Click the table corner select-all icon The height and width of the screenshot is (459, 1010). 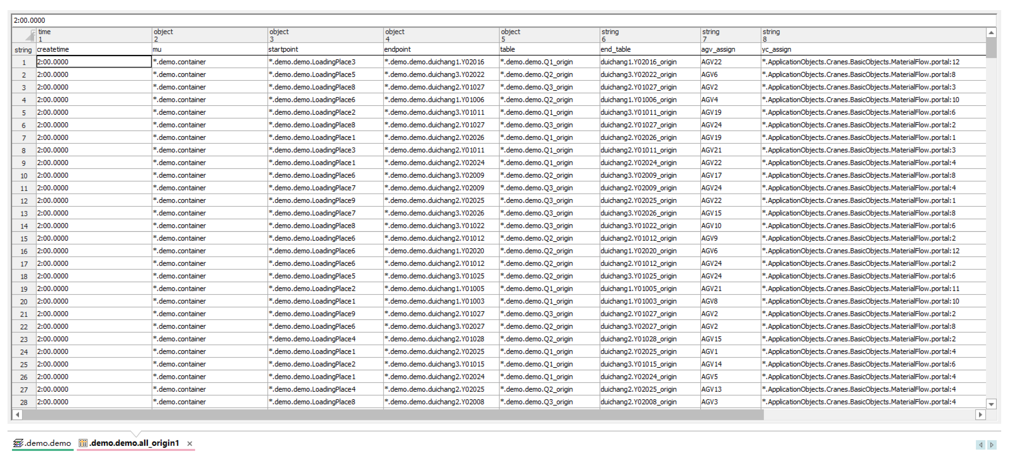coord(29,36)
